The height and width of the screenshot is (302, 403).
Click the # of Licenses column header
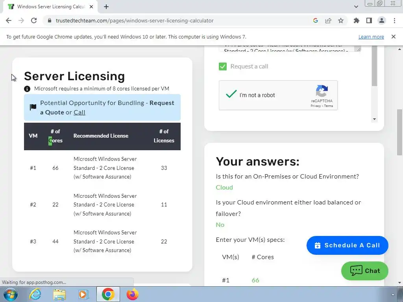pos(164,136)
